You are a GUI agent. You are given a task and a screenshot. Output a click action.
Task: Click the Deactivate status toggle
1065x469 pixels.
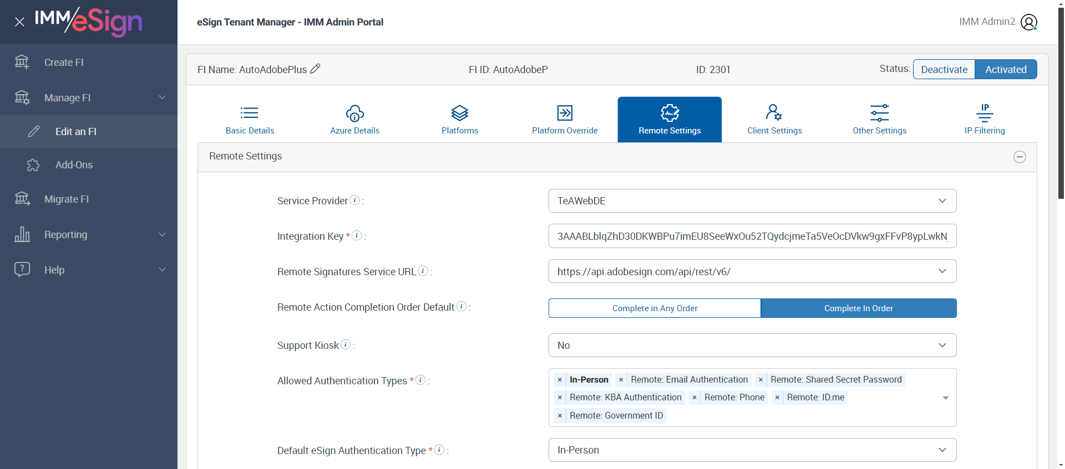[x=944, y=69]
